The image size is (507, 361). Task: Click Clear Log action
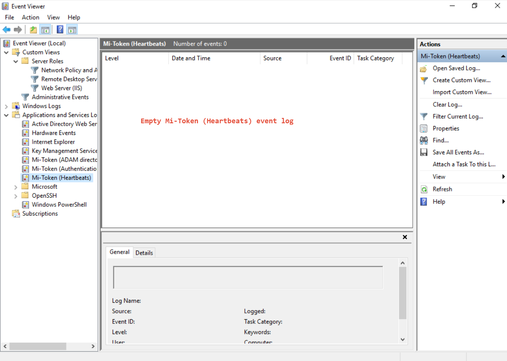pyautogui.click(x=447, y=105)
